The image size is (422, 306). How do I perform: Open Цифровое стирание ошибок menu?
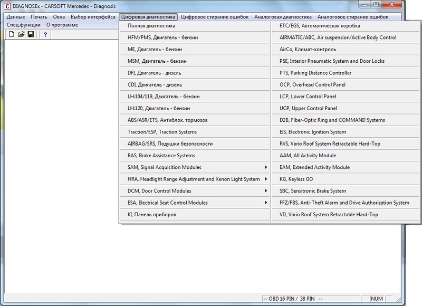(x=215, y=17)
